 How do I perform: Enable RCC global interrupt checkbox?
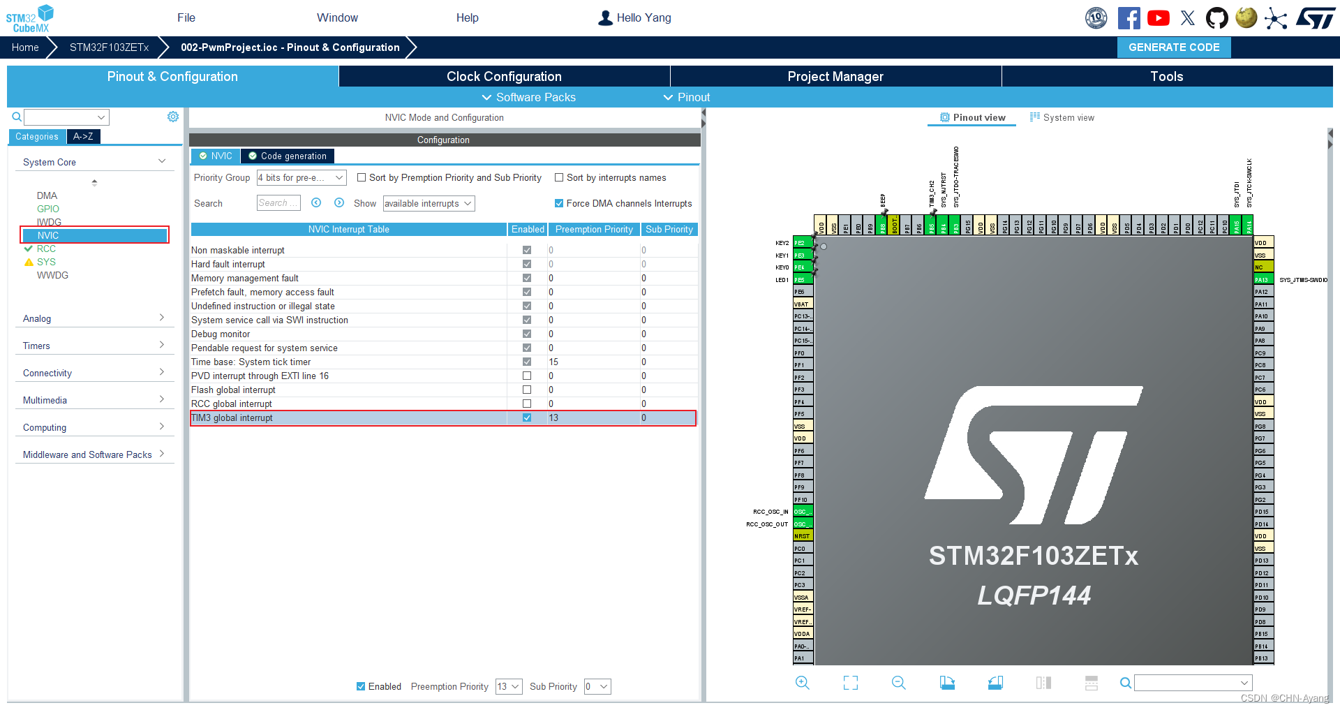527,404
